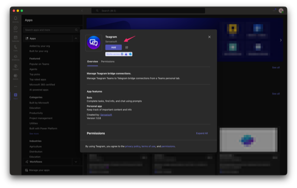Screen dimensions: 297x188
Task: Collapse the Apps section chevron
Action: click(76, 39)
